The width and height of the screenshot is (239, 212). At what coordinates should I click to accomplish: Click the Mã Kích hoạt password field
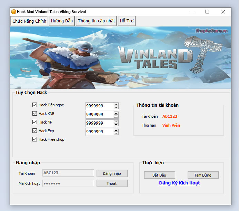coord(68,183)
